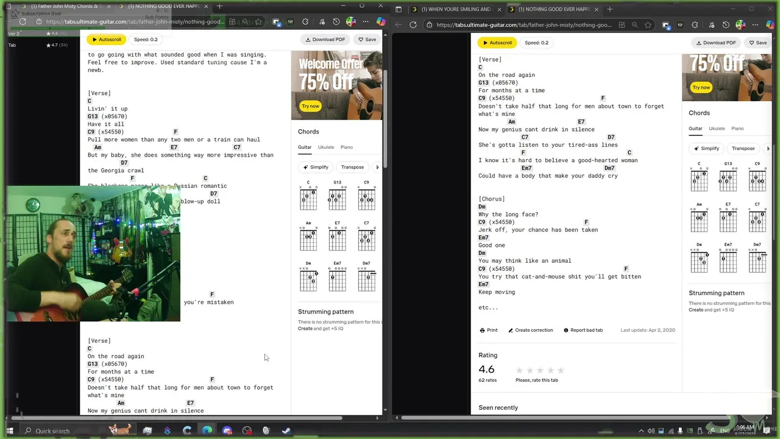Open Speed 0.2 setting in right window
Viewport: 780px width, 439px height.
(x=536, y=43)
